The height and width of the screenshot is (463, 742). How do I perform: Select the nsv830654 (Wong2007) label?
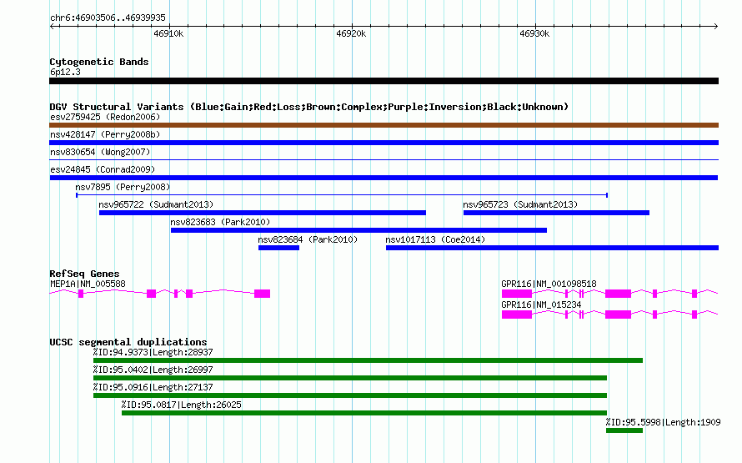point(100,152)
